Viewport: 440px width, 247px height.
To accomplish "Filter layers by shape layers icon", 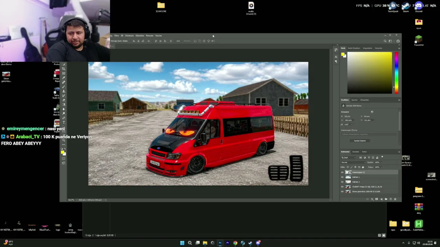I will (x=373, y=157).
